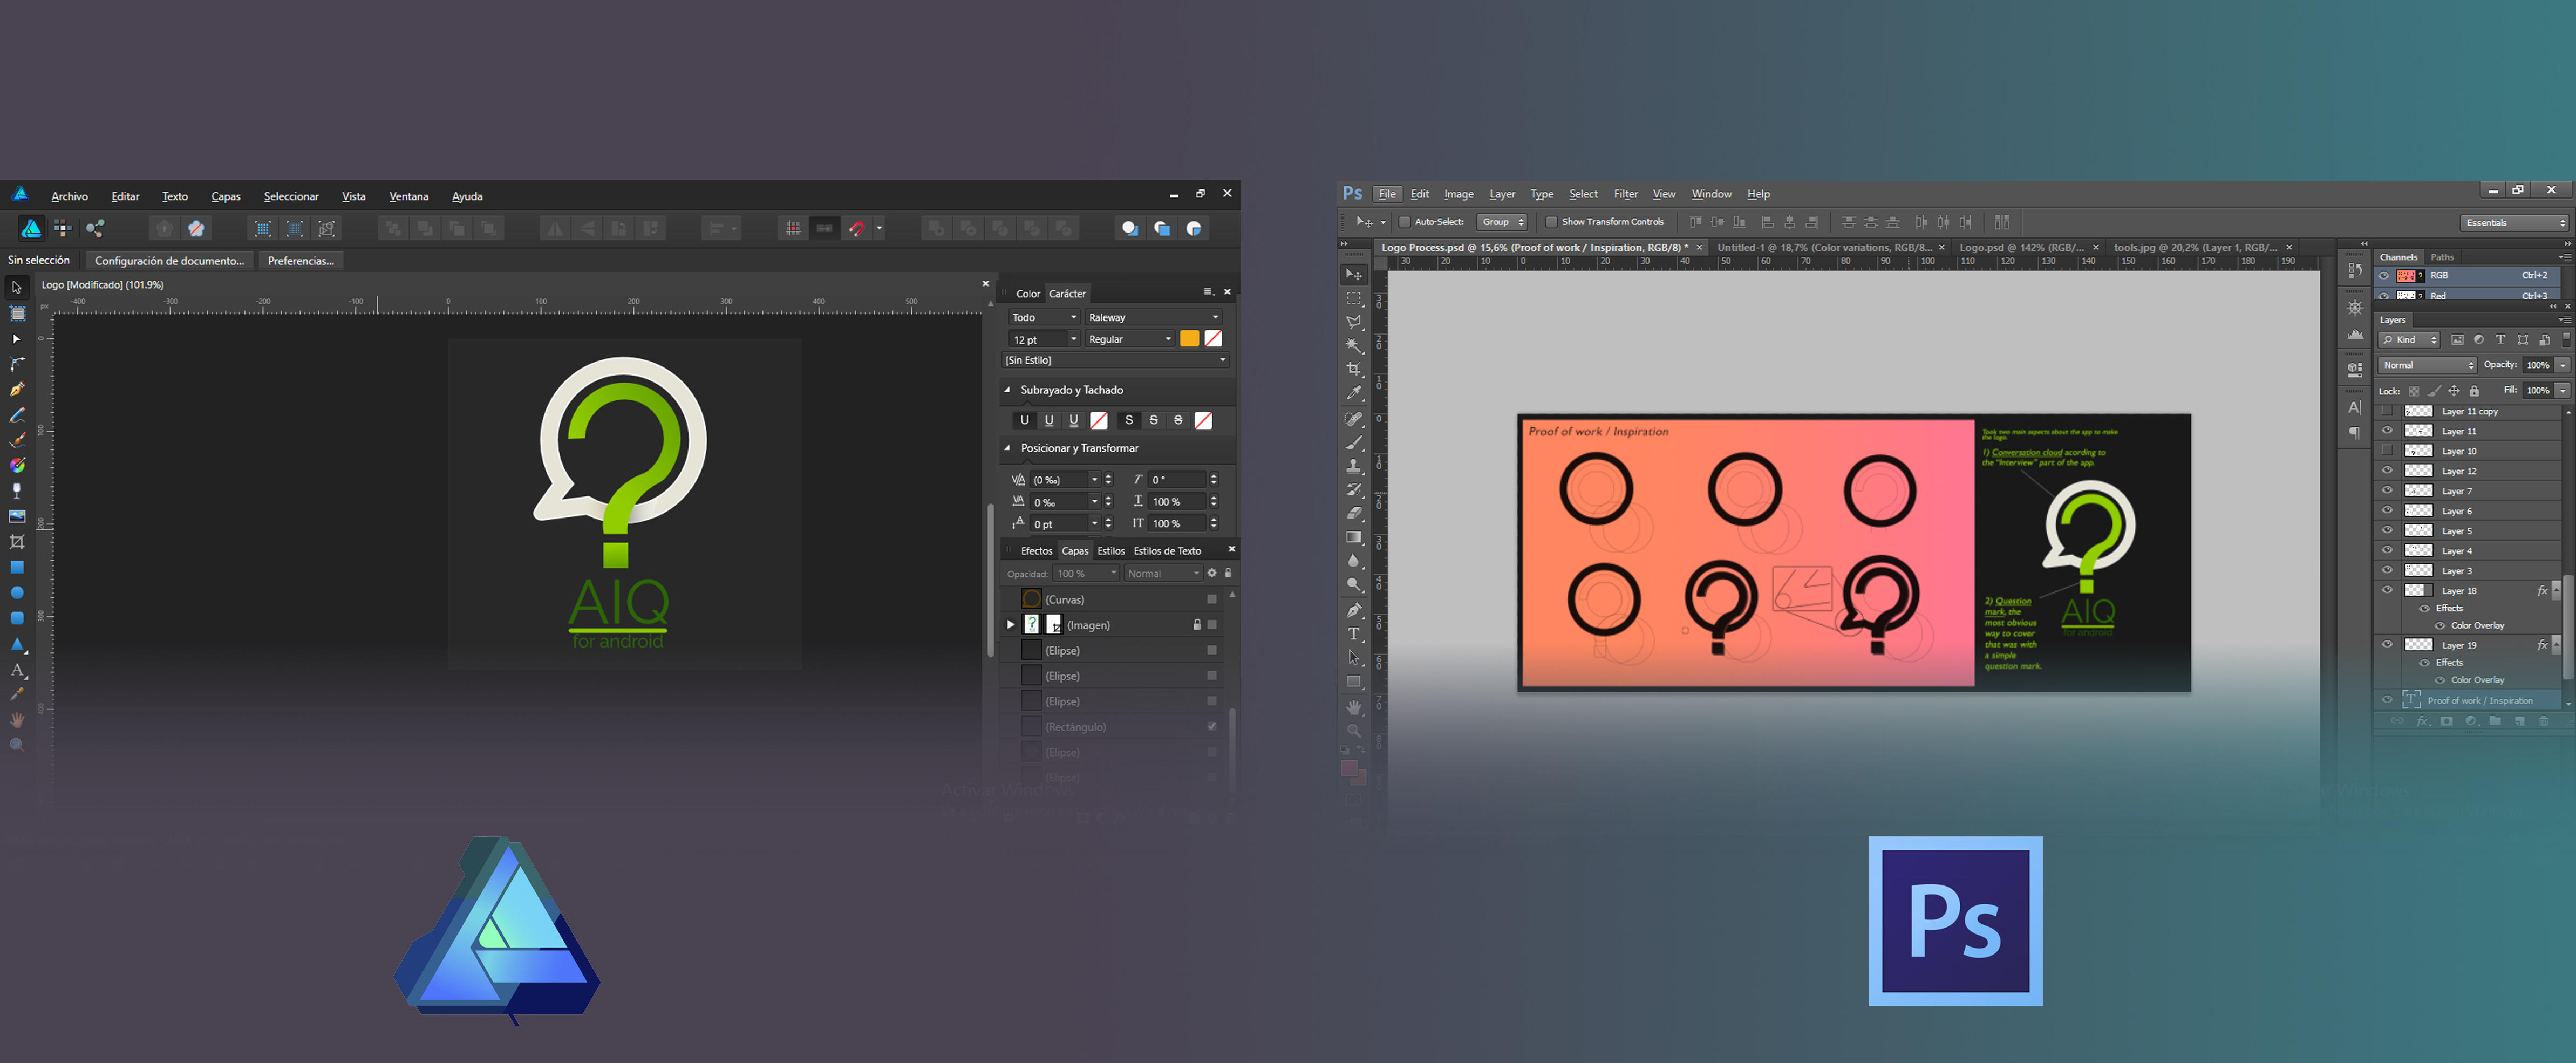Viewport: 2576px width, 1063px height.
Task: Open Export Persona in Affinity toolbar
Action: 95,228
